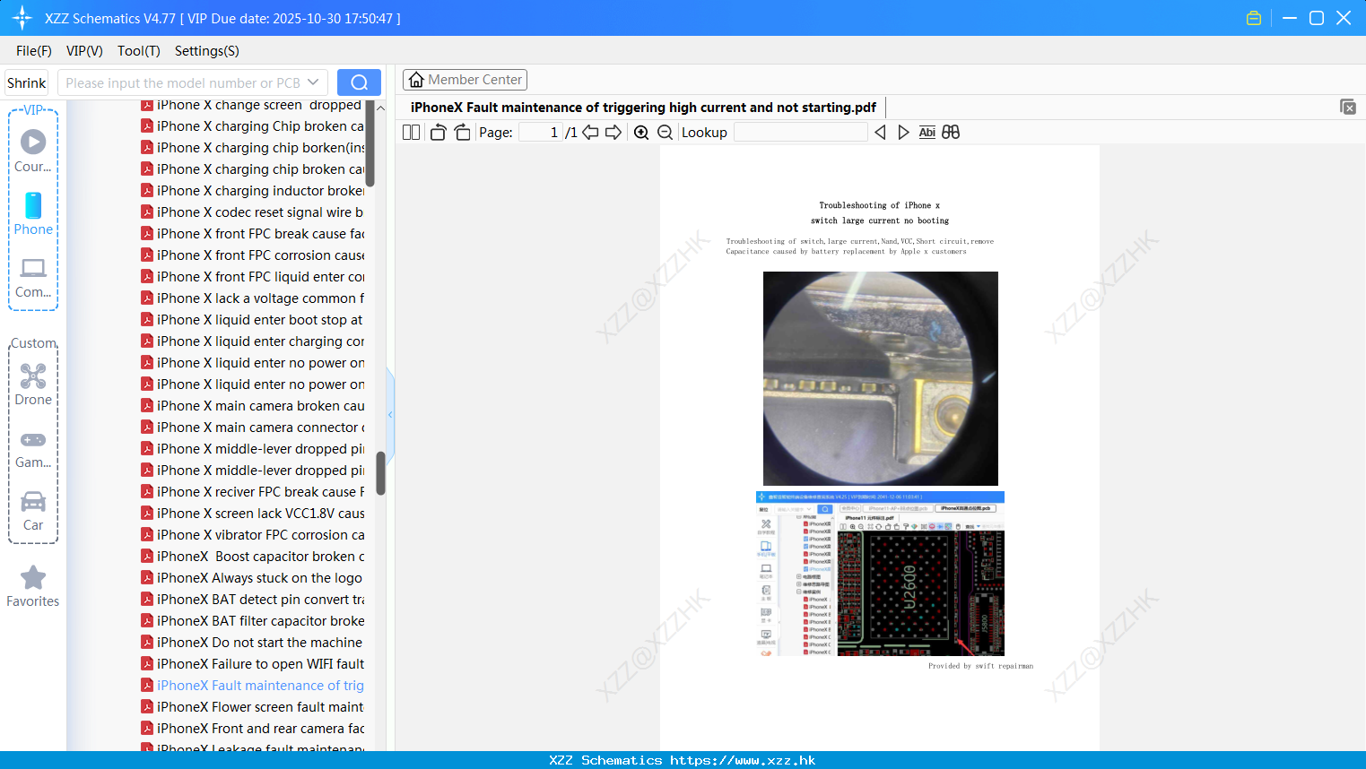Open 'iPhoneX Do not start the machine' file
The width and height of the screenshot is (1366, 769).
click(253, 643)
